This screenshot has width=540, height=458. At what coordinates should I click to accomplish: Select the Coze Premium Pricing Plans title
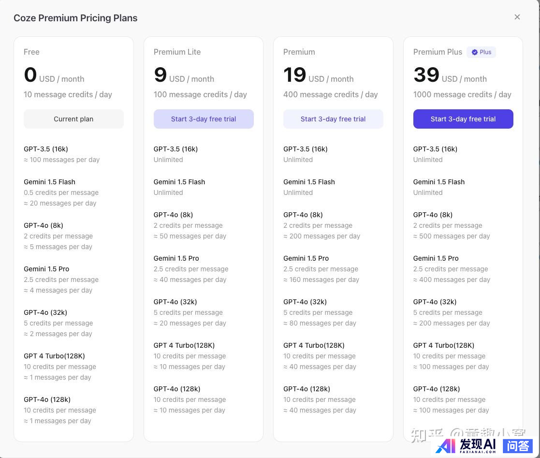click(x=75, y=18)
